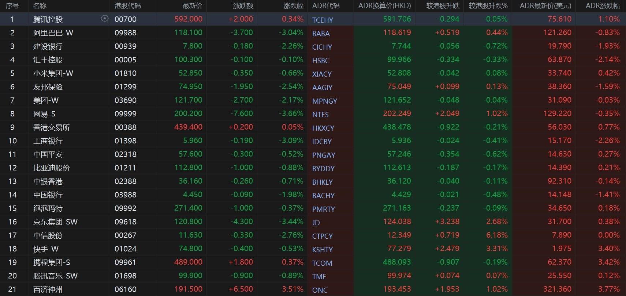
Task: Click latest price 592.000
Action: click(x=188, y=19)
